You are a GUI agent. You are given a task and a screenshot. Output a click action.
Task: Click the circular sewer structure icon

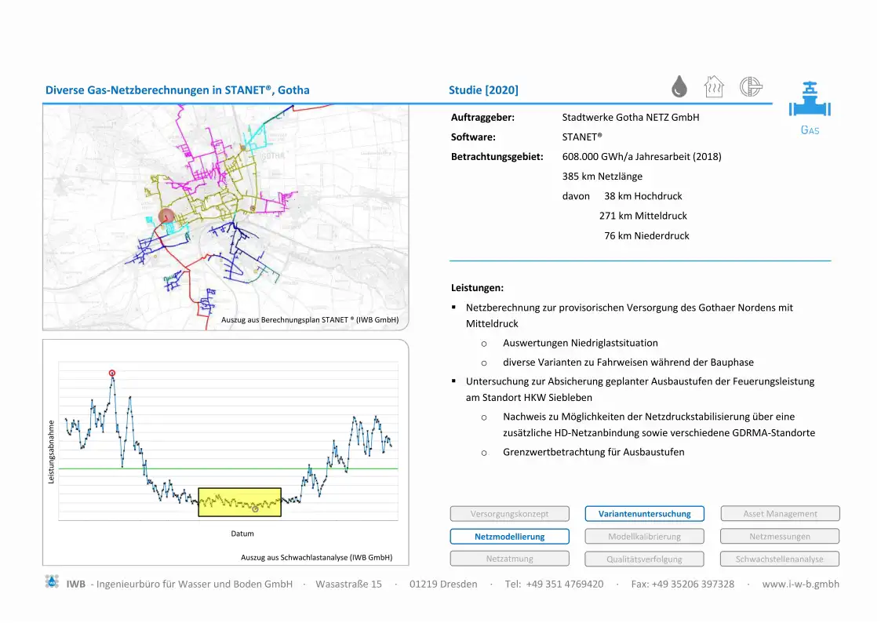tap(751, 86)
